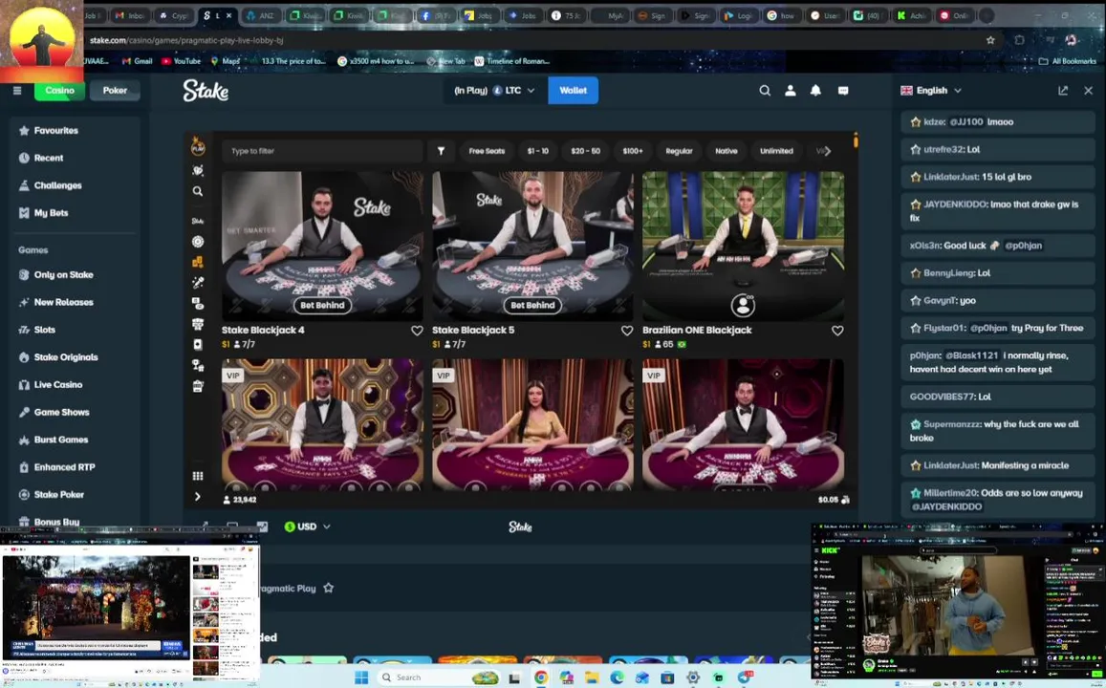The image size is (1106, 688).
Task: Open the Windows Start menu
Action: [x=361, y=677]
